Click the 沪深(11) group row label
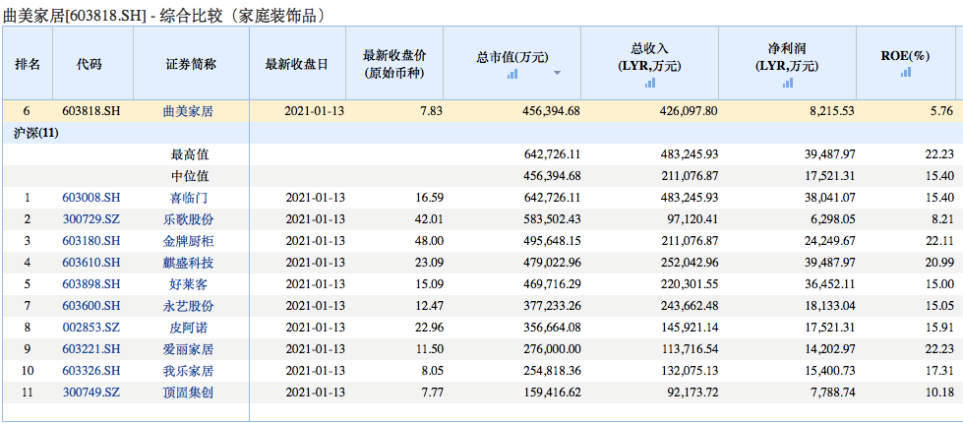Screen dimensions: 963x423 tap(38, 133)
